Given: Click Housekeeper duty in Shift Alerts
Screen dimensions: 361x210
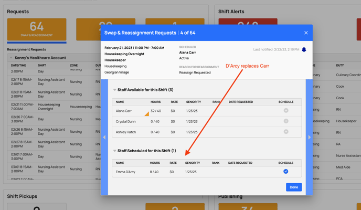Looking at the screenshot, I should pos(346,121).
